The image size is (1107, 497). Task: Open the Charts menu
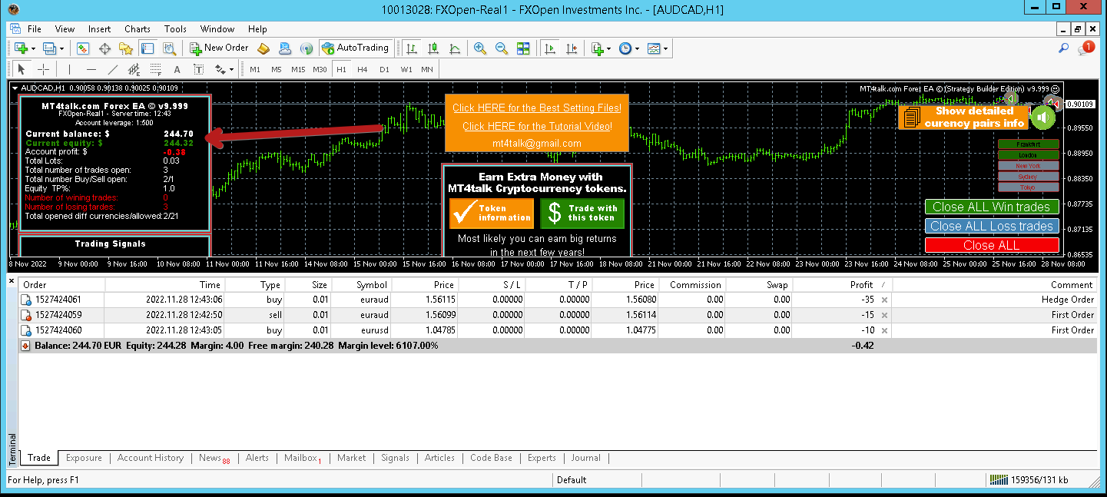tap(138, 29)
